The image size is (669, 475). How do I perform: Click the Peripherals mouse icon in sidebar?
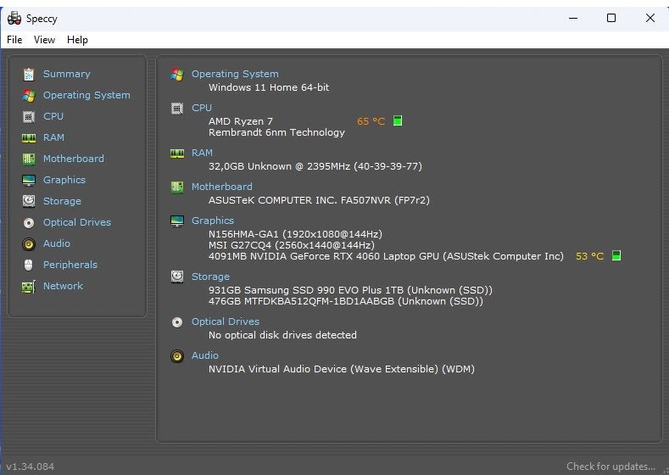(x=29, y=265)
